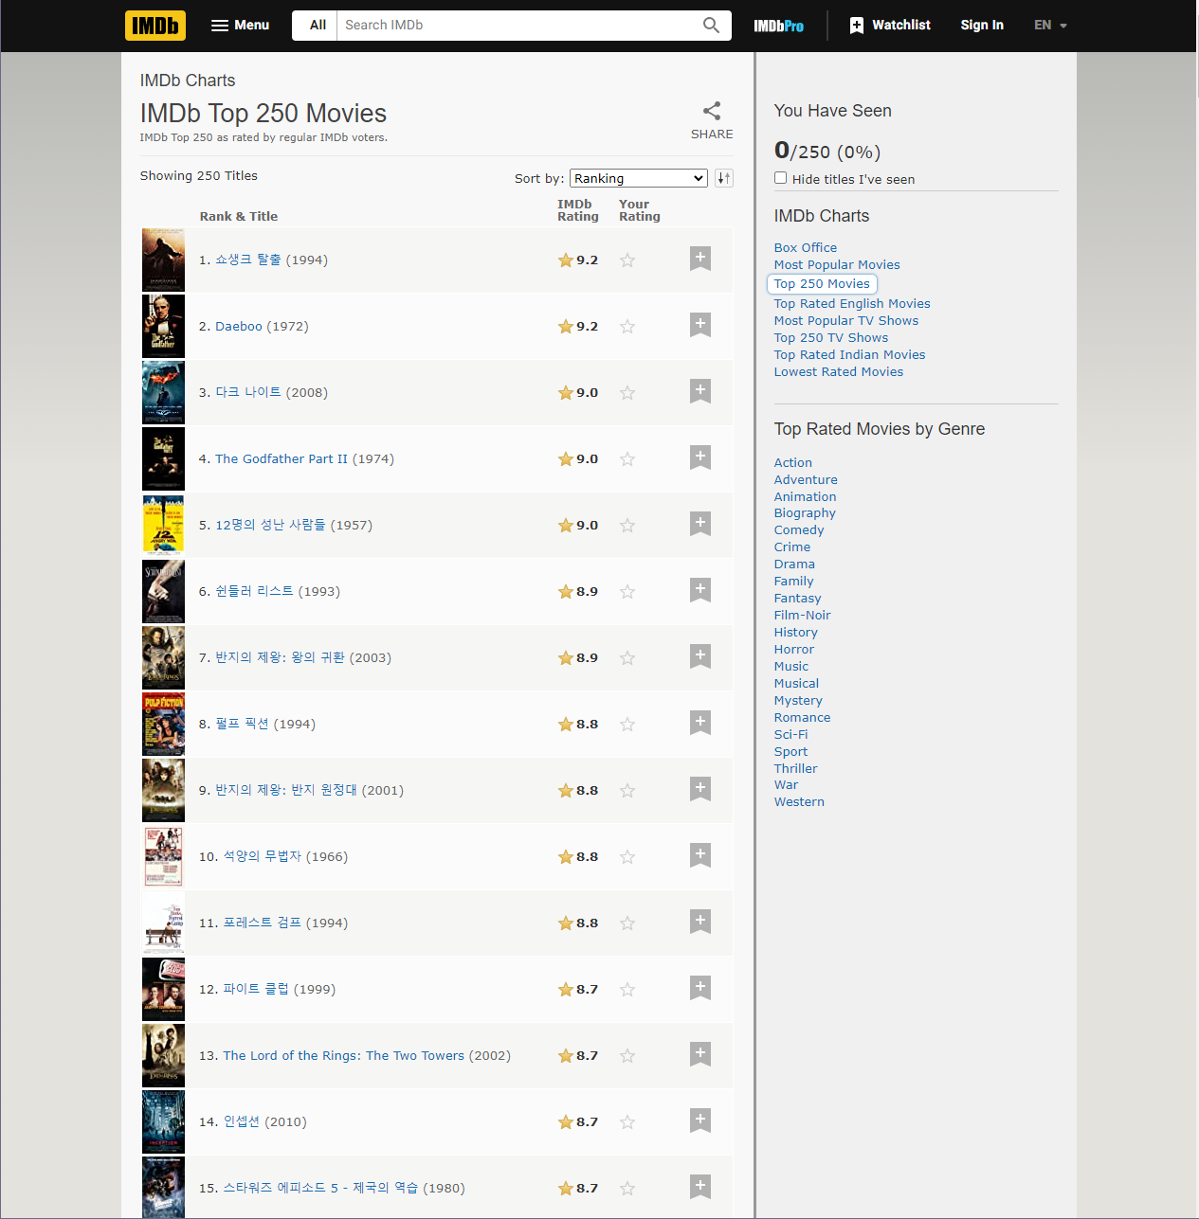Browse the Sci-Fi genre
Screen dimensions: 1199x1219
[x=791, y=735]
